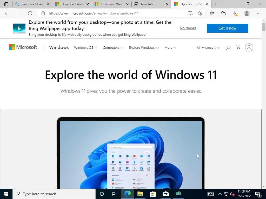This screenshot has height=199, width=266.
Task: Open Collections panel
Action: pos(223,13)
